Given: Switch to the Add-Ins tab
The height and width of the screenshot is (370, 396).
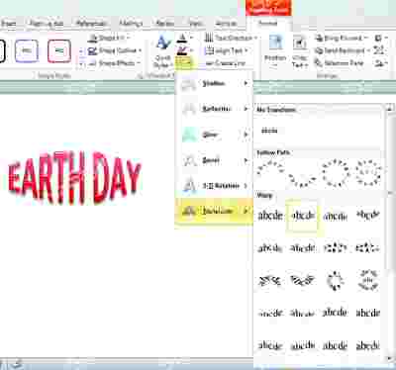Looking at the screenshot, I should coord(226,24).
